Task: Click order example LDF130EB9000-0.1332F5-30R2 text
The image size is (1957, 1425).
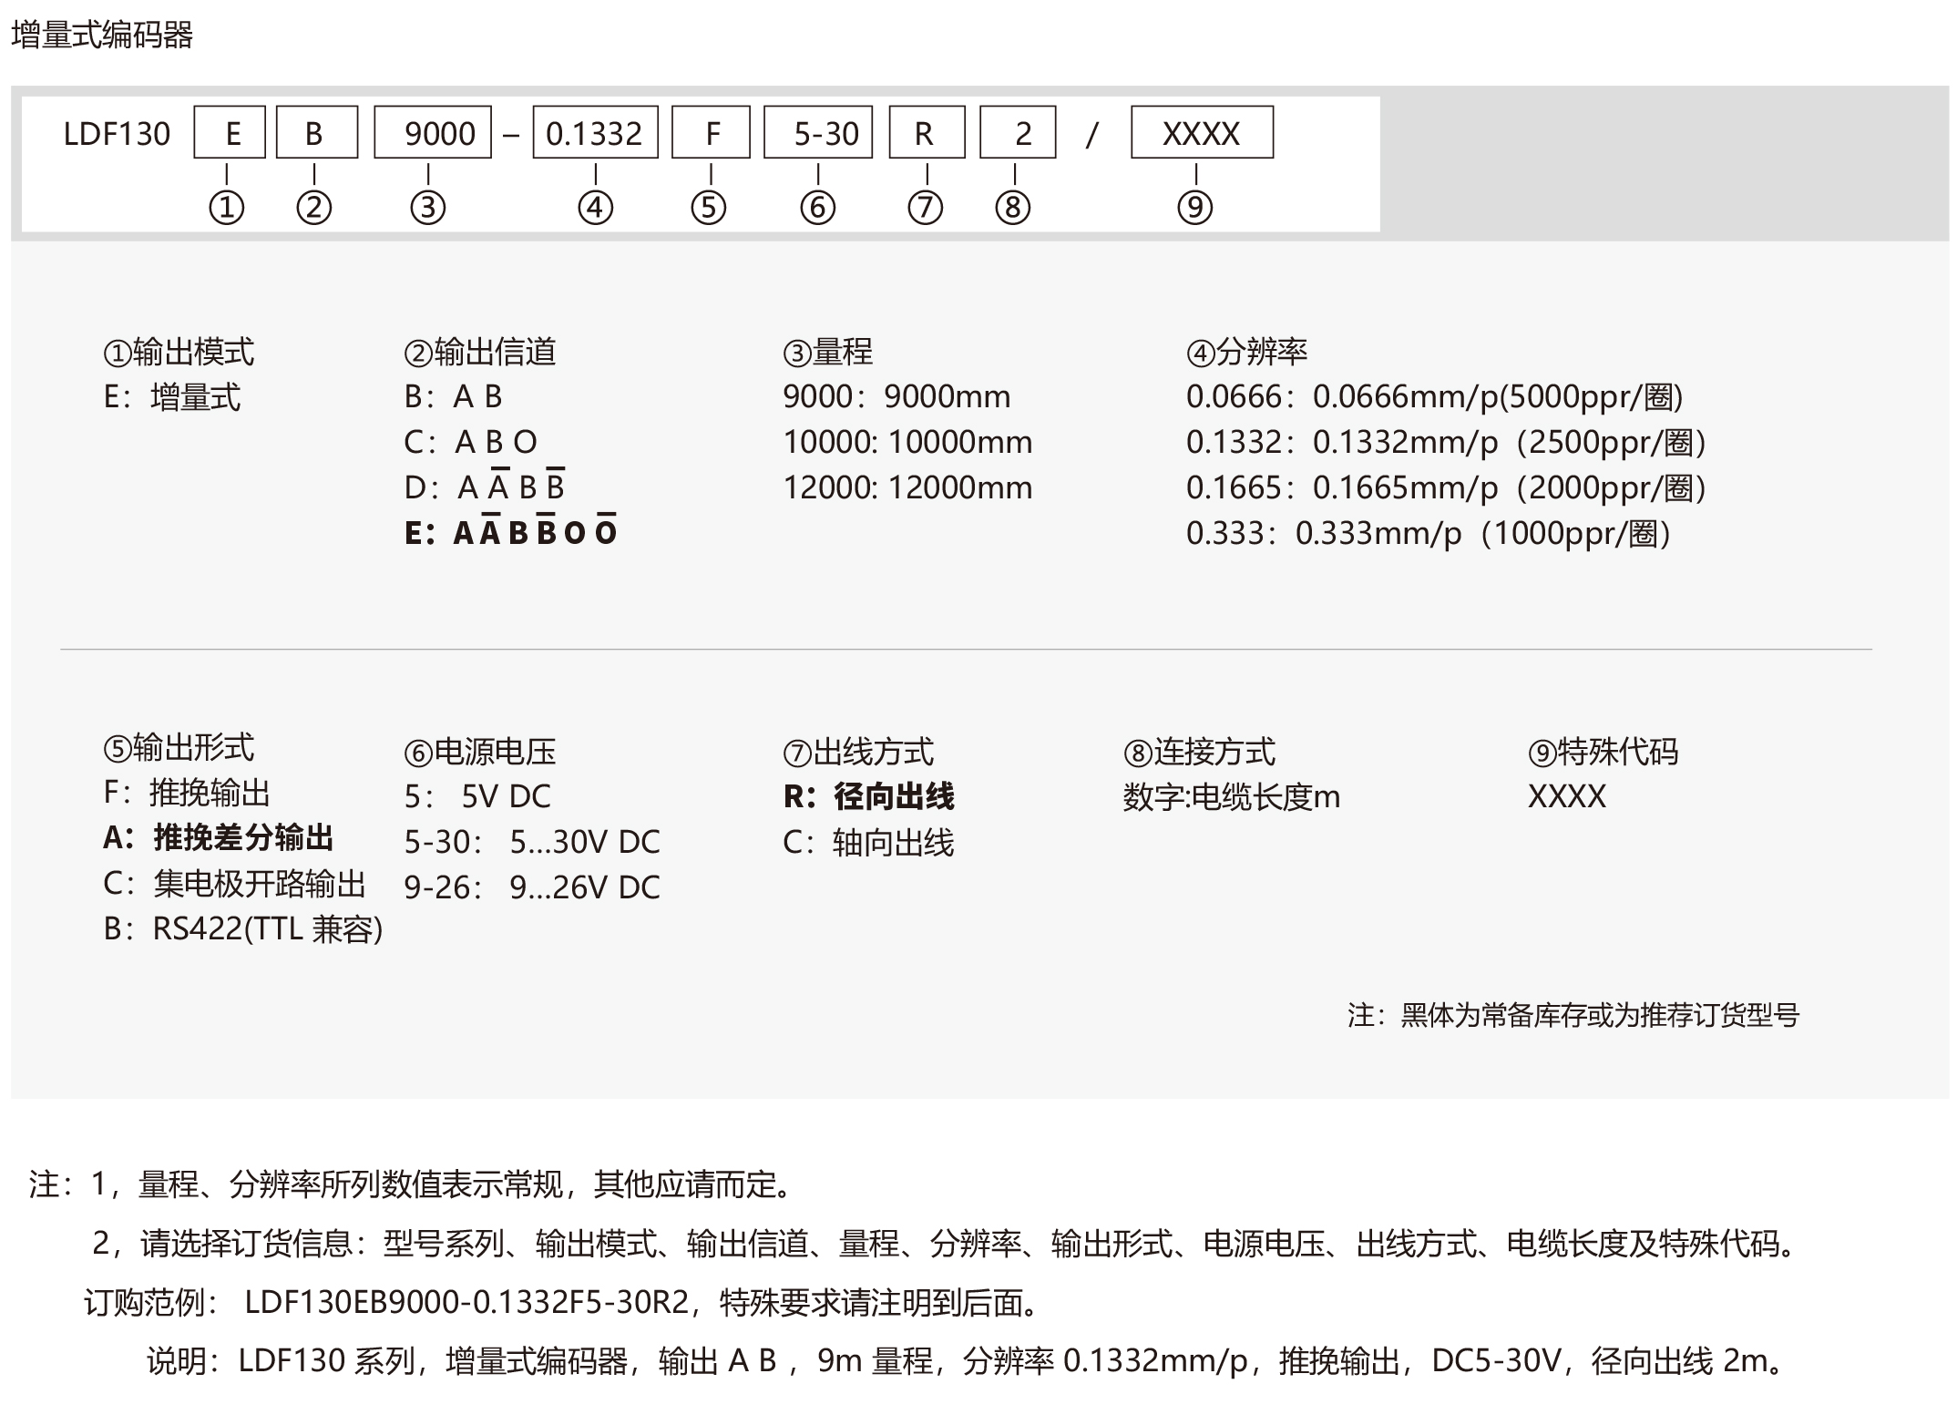Action: 466,1302
